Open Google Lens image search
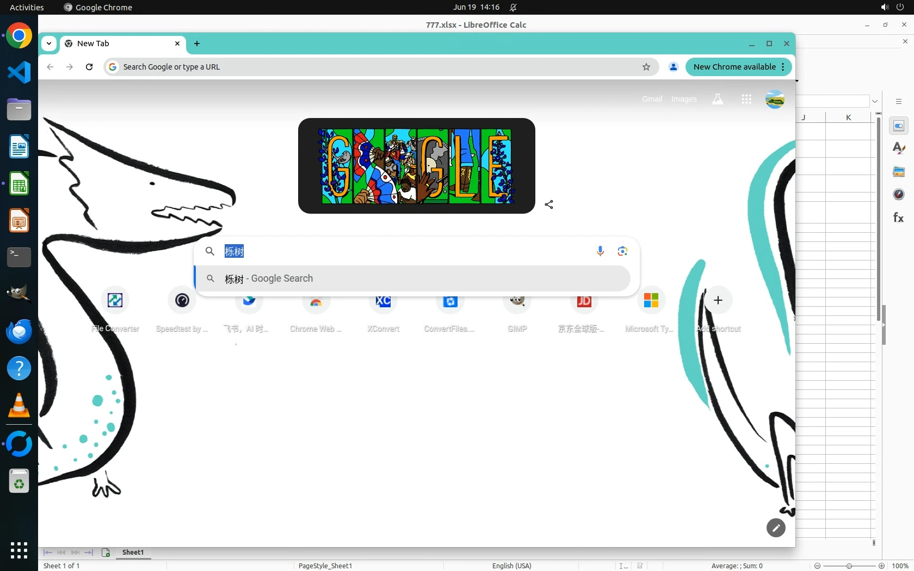The width and height of the screenshot is (914, 571). coord(622,251)
